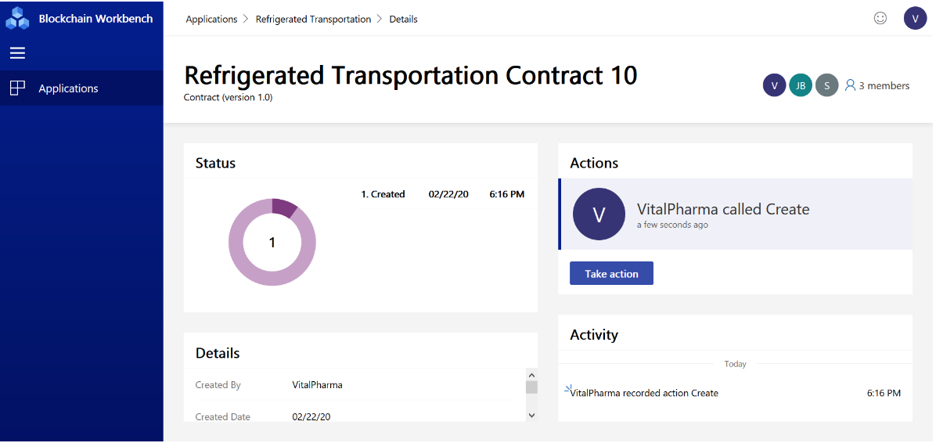Open the smiley feedback icon

tap(880, 18)
